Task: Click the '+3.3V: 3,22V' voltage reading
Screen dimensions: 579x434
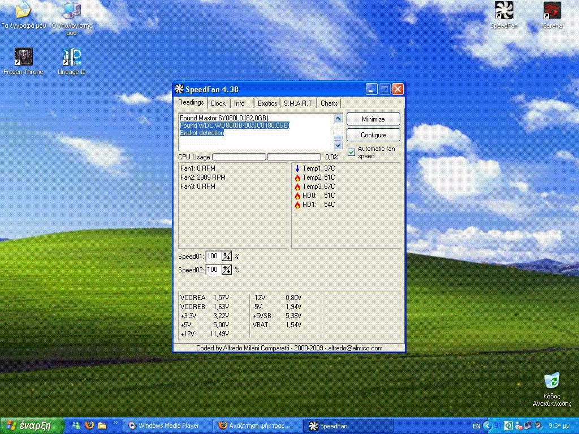Action: point(205,316)
